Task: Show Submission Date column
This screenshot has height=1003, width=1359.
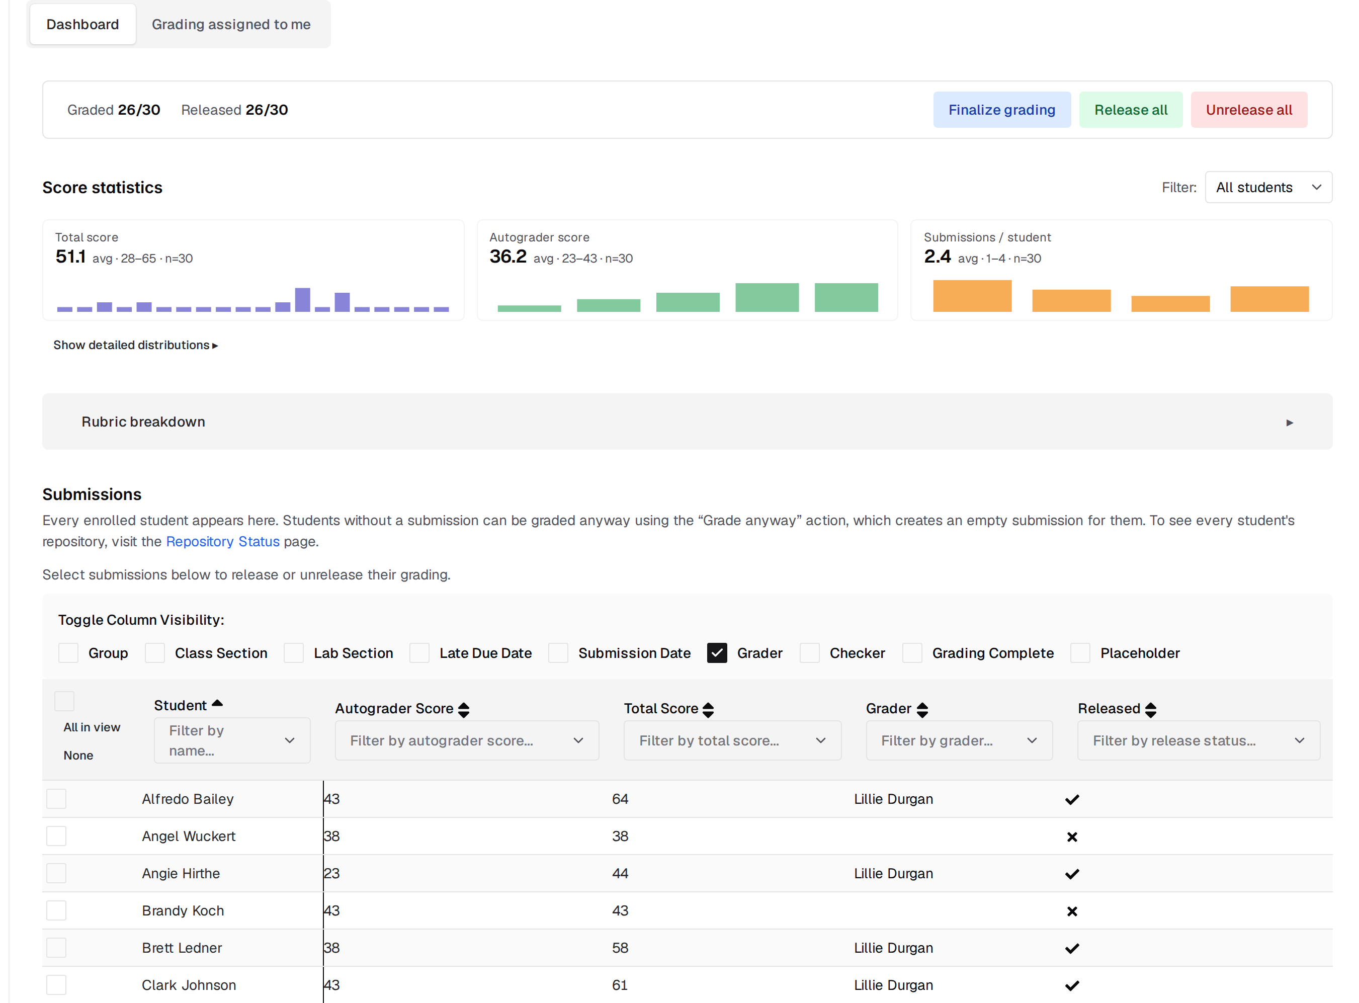Action: pos(558,653)
